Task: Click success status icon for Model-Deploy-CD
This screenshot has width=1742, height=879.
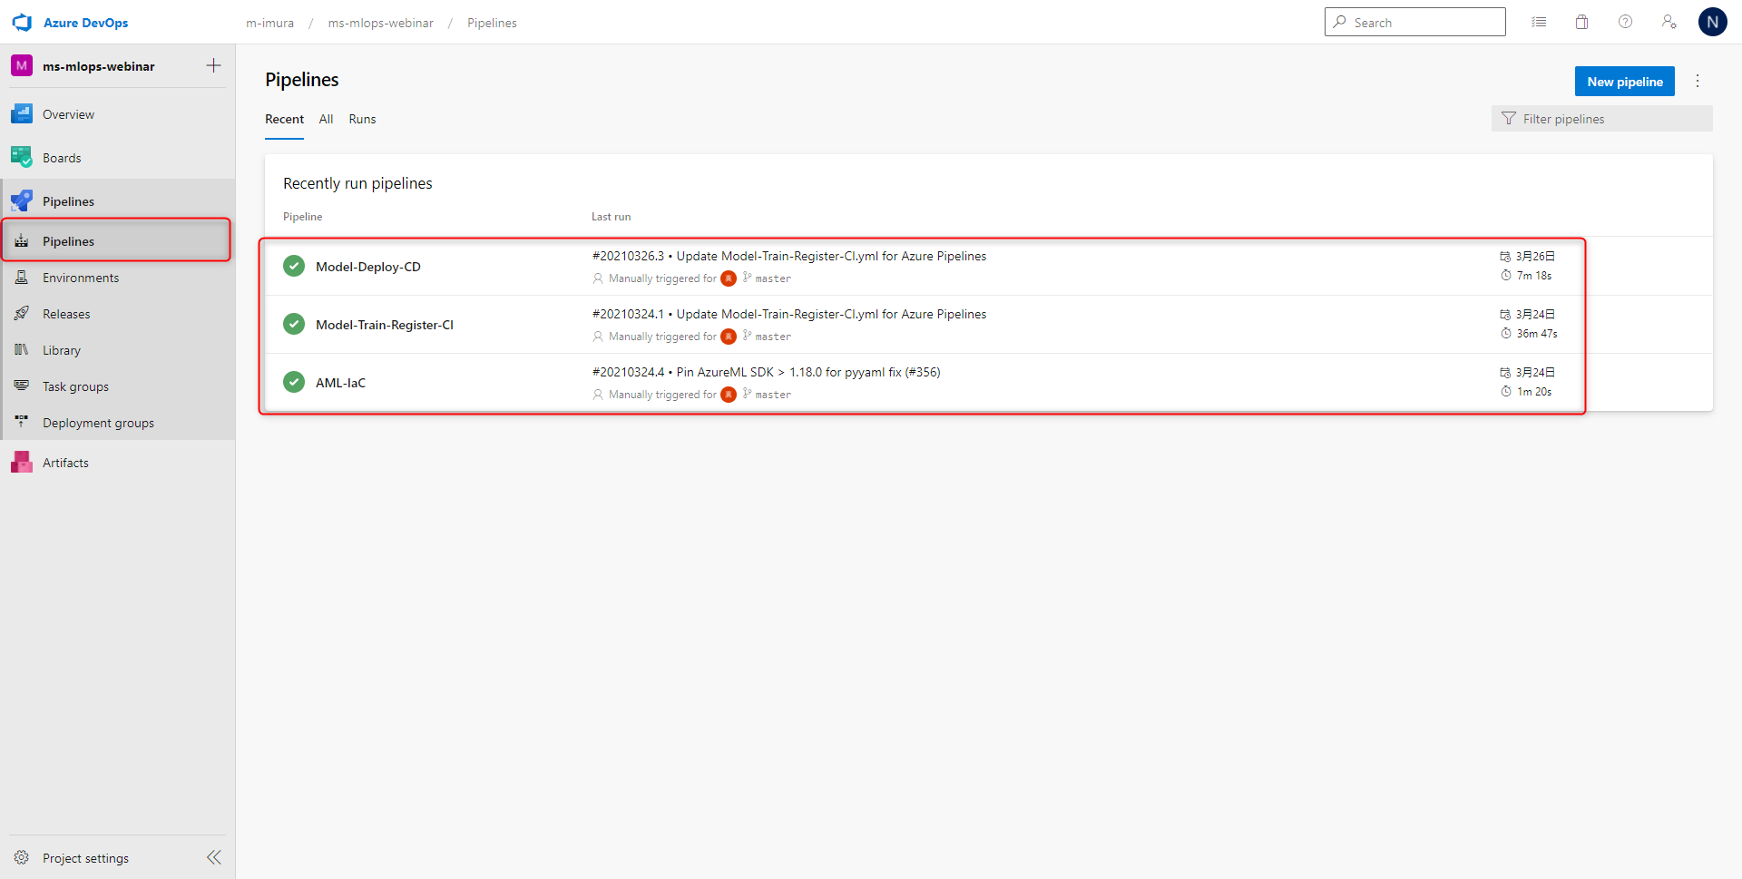Action: tap(294, 266)
